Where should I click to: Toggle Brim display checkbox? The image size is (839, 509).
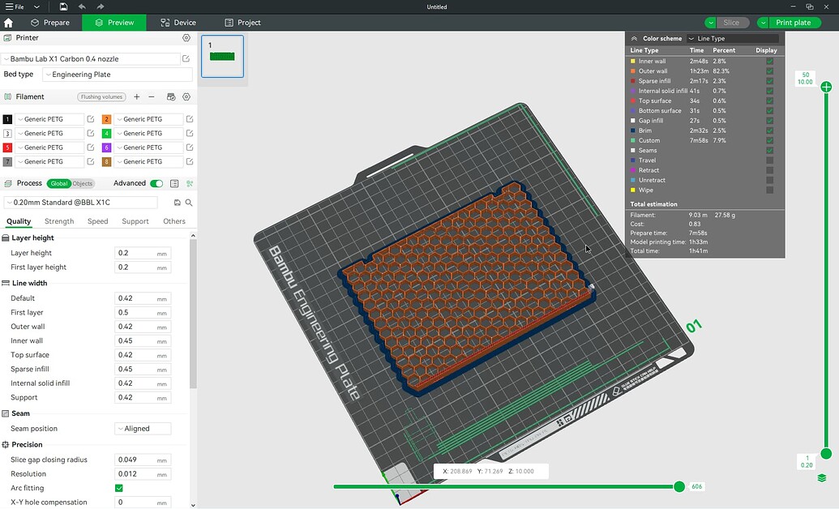coord(769,130)
